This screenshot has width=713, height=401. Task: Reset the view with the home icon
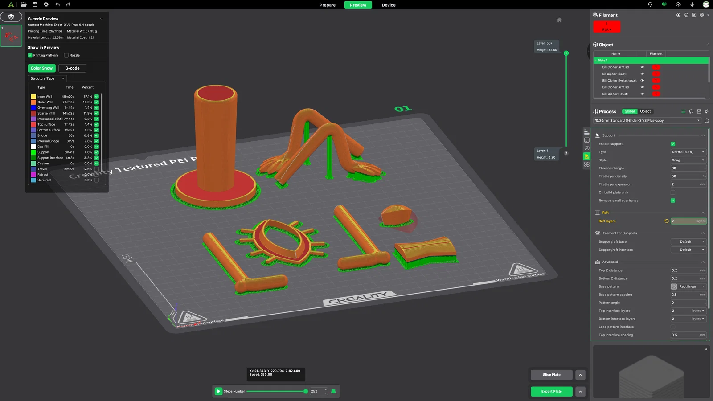[x=560, y=20]
